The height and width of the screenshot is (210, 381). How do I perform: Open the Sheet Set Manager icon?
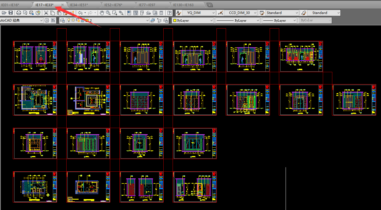coord(149,13)
